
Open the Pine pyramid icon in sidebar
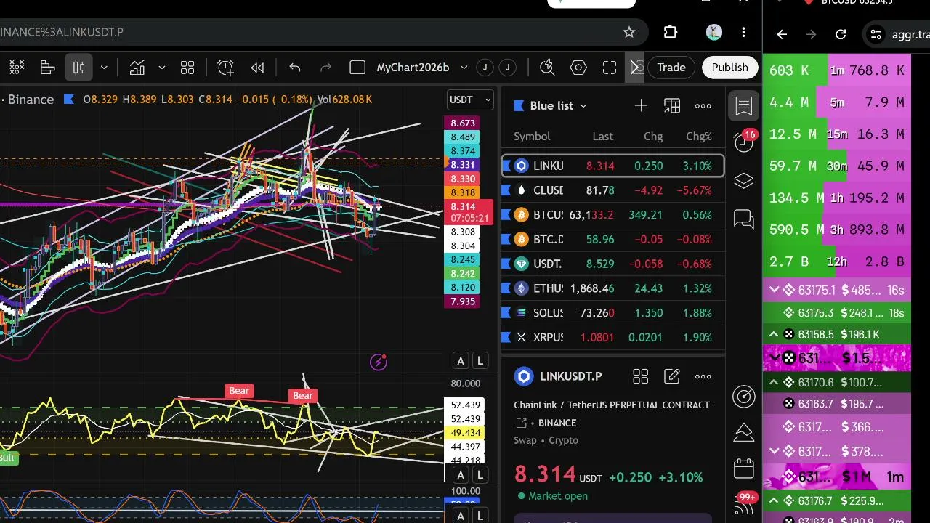coord(744,432)
